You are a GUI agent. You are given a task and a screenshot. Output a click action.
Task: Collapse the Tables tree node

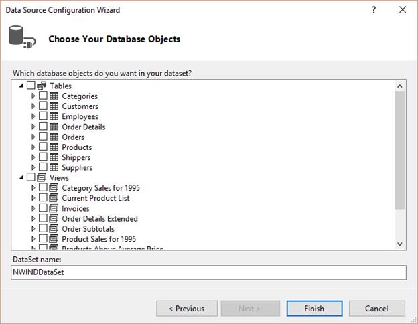(x=21, y=86)
